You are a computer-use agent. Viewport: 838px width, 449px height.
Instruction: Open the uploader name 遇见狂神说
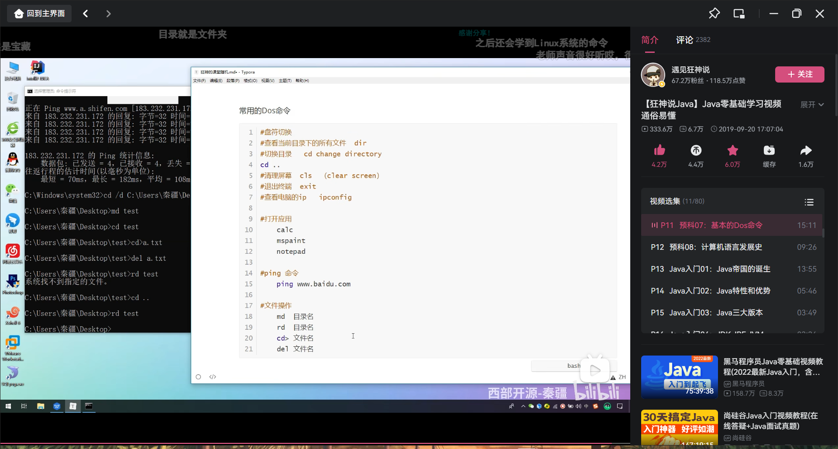pyautogui.click(x=690, y=70)
